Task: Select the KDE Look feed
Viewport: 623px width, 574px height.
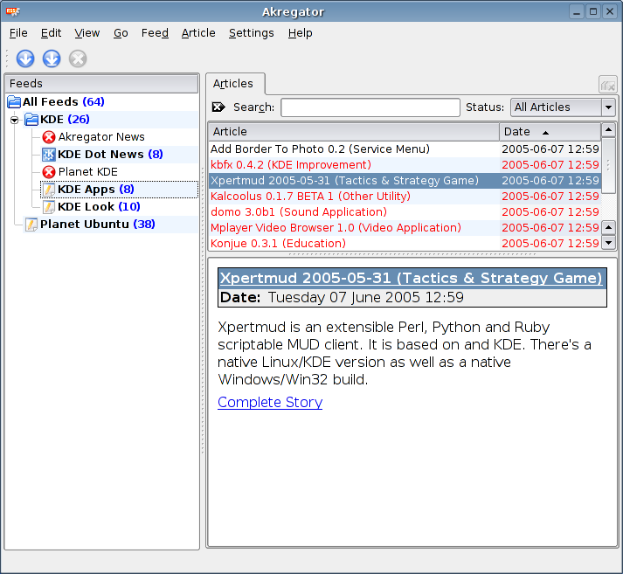Action: tap(99, 207)
